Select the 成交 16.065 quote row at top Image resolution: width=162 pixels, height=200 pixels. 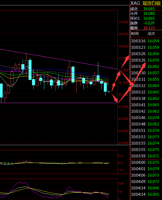coord(146,9)
